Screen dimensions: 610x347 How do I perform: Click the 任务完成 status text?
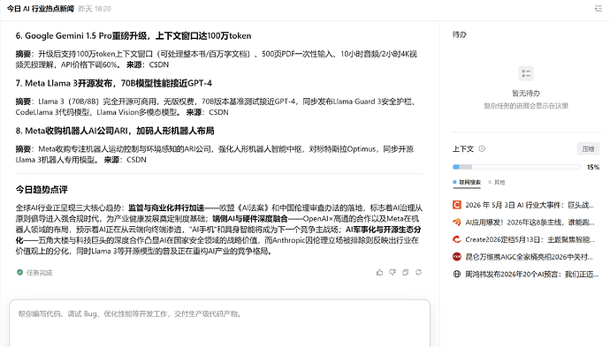39,273
